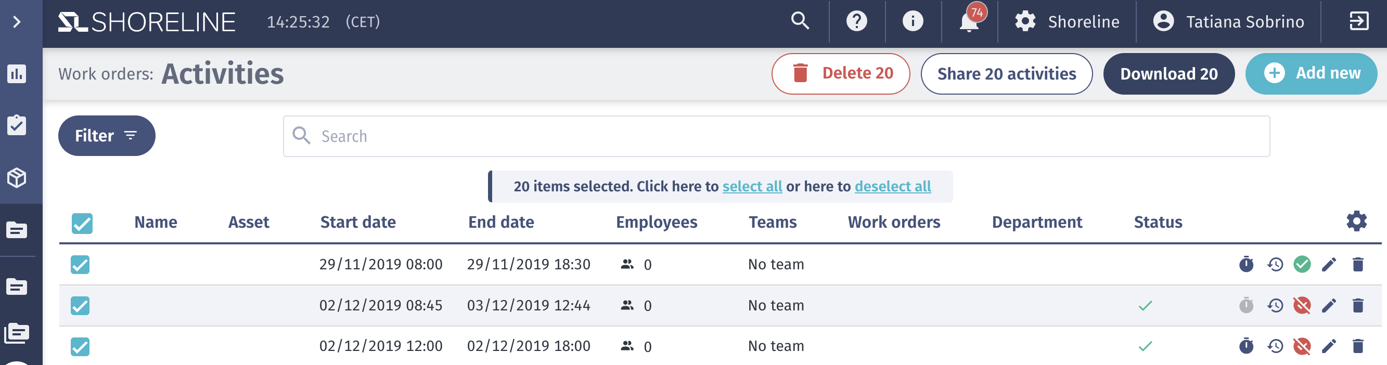Open the stacked documents icon in sidebar
This screenshot has height=365, width=1387.
click(x=17, y=333)
